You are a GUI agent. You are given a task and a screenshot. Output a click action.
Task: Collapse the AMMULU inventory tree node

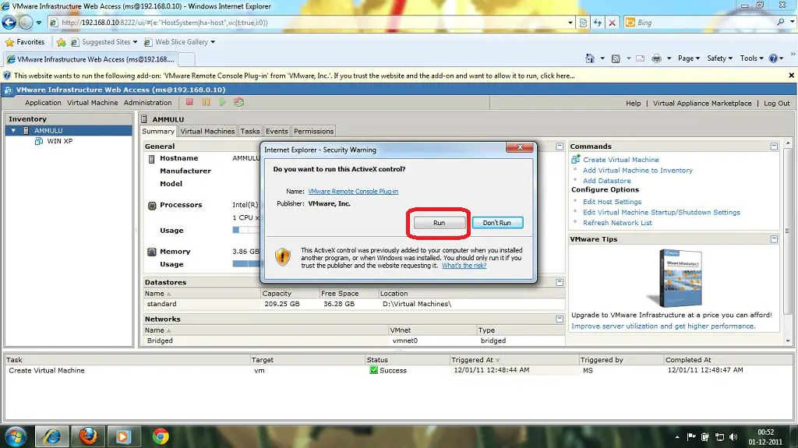point(14,131)
